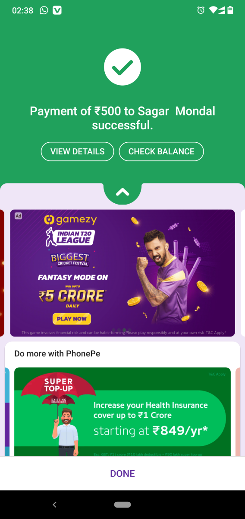Viewport: 245px width, 519px height.
Task: Tap the gamezy logo in the ad
Action: coord(70,220)
